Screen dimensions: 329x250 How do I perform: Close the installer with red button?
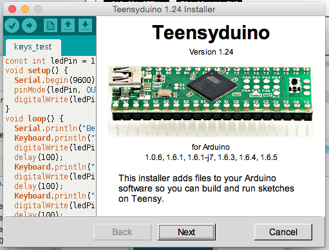coord(12,9)
